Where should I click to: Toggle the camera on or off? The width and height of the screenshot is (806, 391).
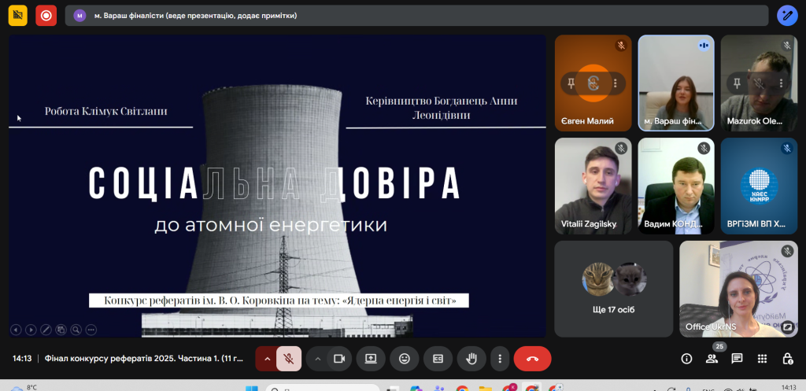pos(339,359)
